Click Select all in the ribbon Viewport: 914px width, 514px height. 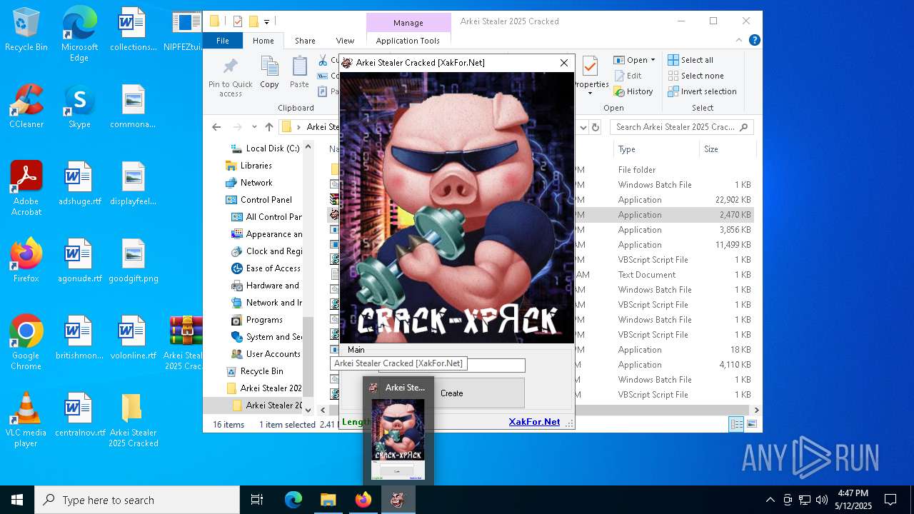[690, 60]
